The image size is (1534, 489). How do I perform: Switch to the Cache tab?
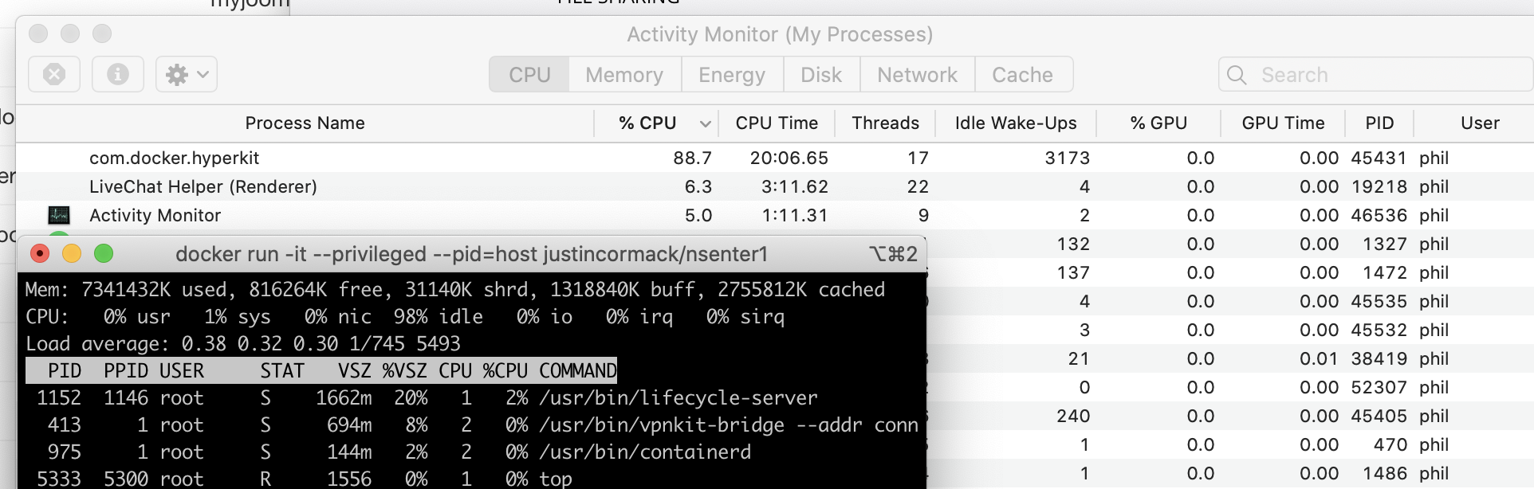[x=1023, y=75]
